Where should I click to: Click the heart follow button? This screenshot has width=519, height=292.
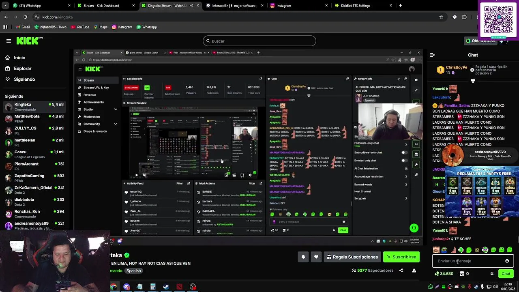click(x=316, y=257)
